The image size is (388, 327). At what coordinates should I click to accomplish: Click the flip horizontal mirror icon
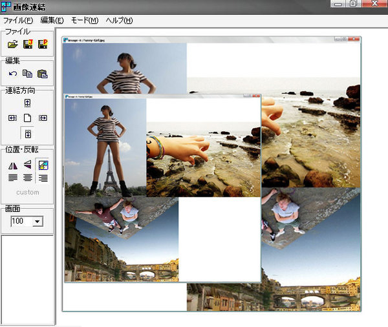pos(12,165)
